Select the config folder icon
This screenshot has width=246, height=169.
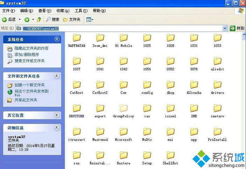pos(147,85)
